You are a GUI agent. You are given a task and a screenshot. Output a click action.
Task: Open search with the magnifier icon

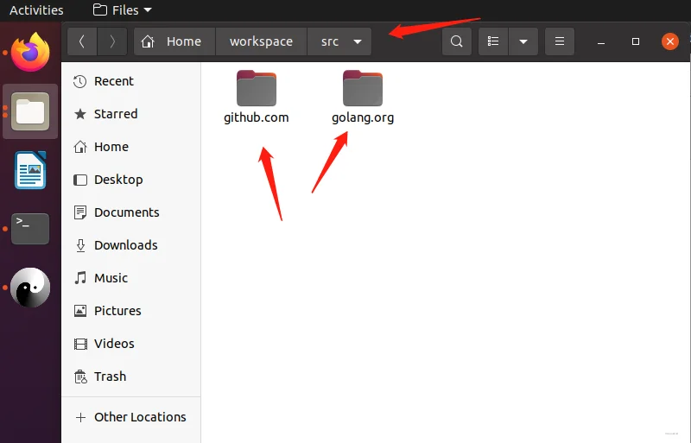click(457, 41)
